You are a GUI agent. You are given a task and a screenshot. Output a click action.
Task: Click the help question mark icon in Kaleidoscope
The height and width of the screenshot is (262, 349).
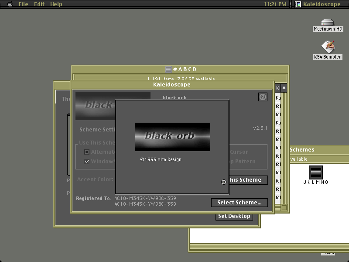pos(263,97)
